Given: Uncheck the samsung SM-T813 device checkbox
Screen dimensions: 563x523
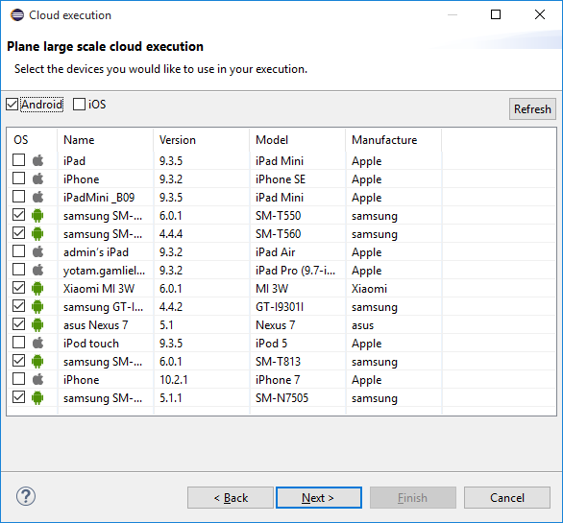Looking at the screenshot, I should 18,361.
